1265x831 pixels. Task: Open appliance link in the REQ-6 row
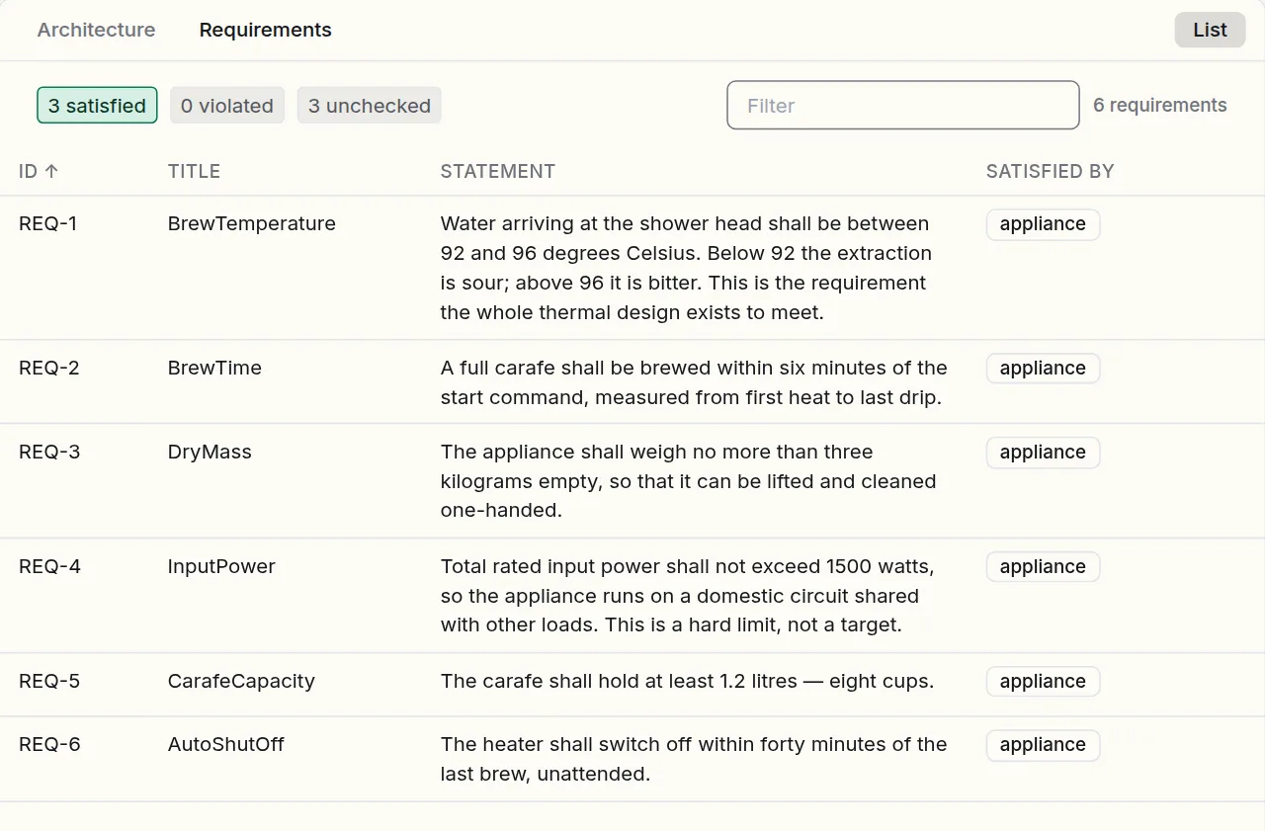pos(1043,745)
